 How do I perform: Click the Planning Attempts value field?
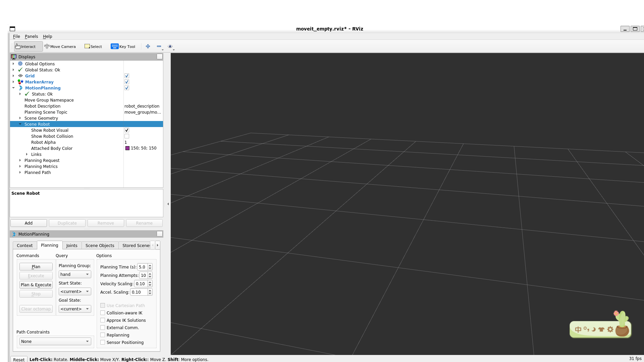coord(144,275)
